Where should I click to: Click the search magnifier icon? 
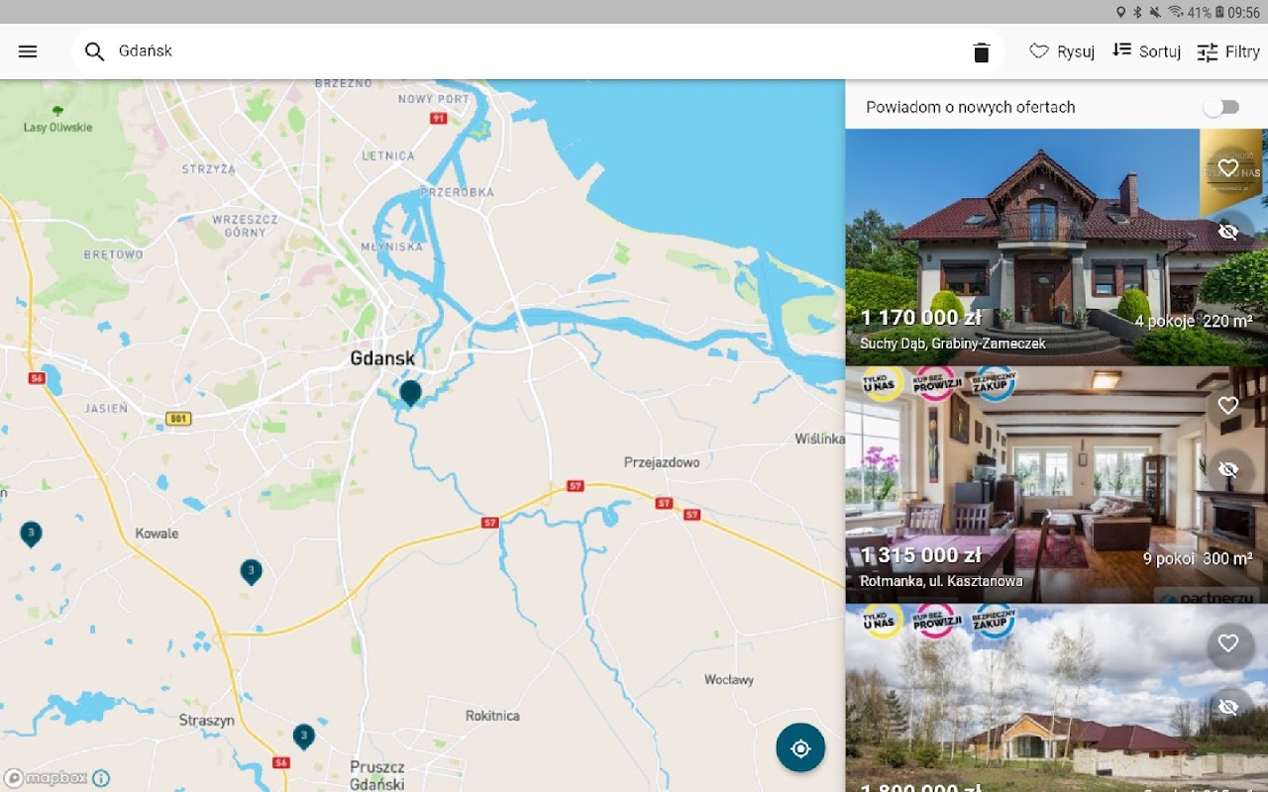(94, 51)
